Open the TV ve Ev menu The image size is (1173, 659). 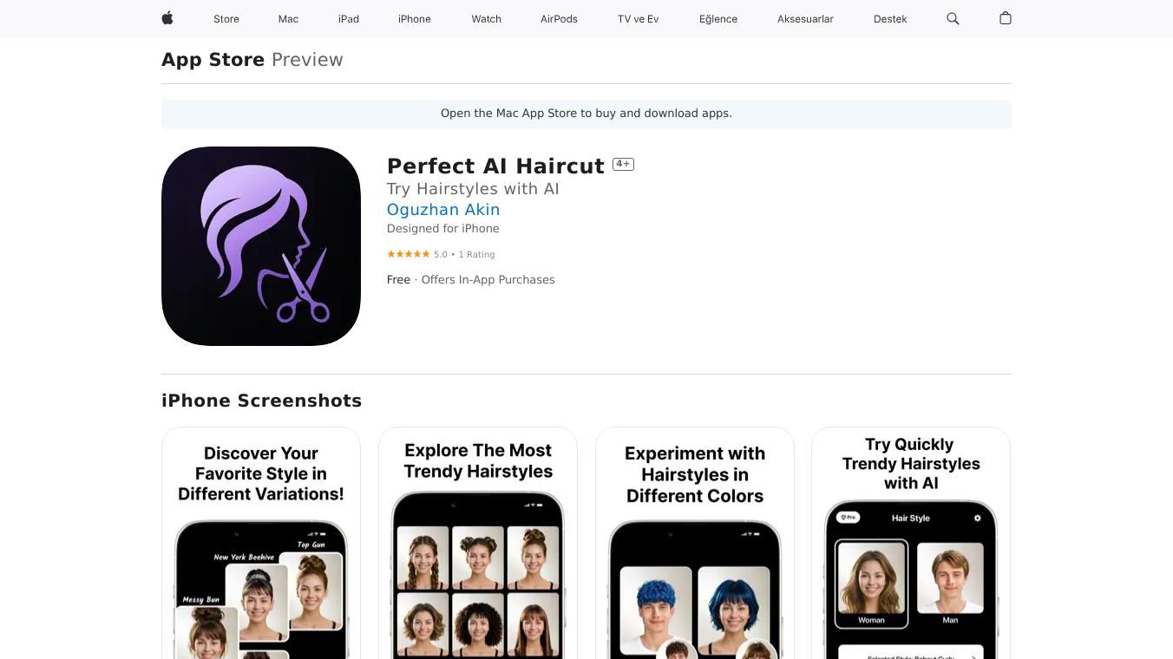tap(639, 19)
